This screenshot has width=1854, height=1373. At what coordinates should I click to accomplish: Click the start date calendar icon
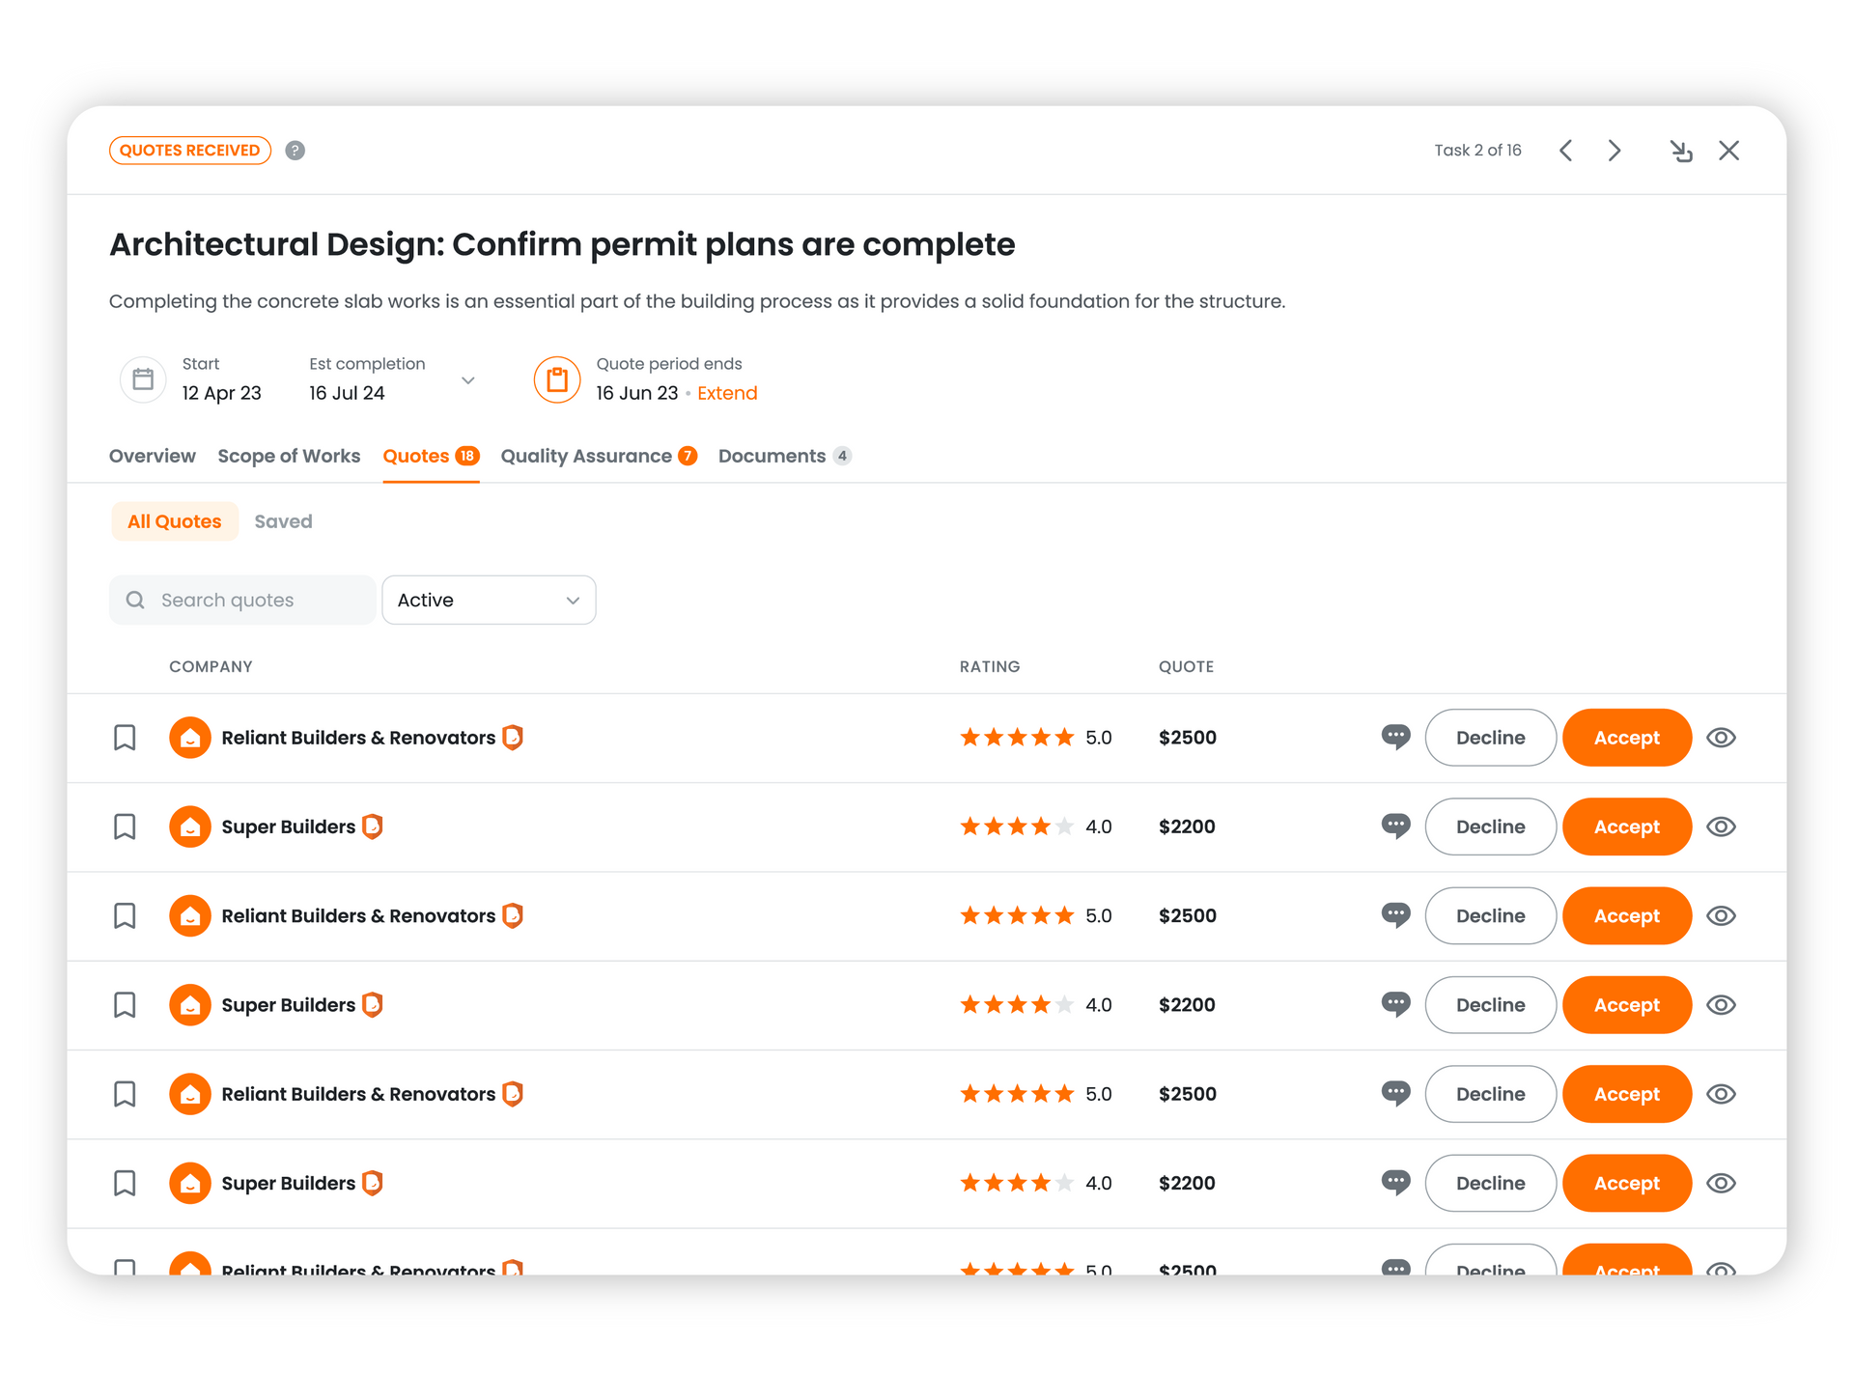click(x=143, y=379)
